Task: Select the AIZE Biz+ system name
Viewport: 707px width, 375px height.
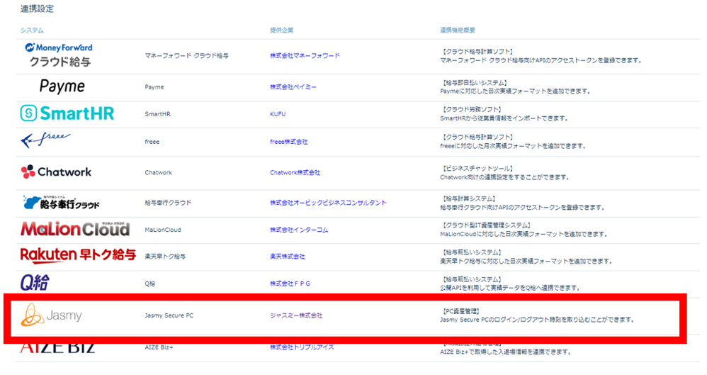Action: tap(159, 347)
